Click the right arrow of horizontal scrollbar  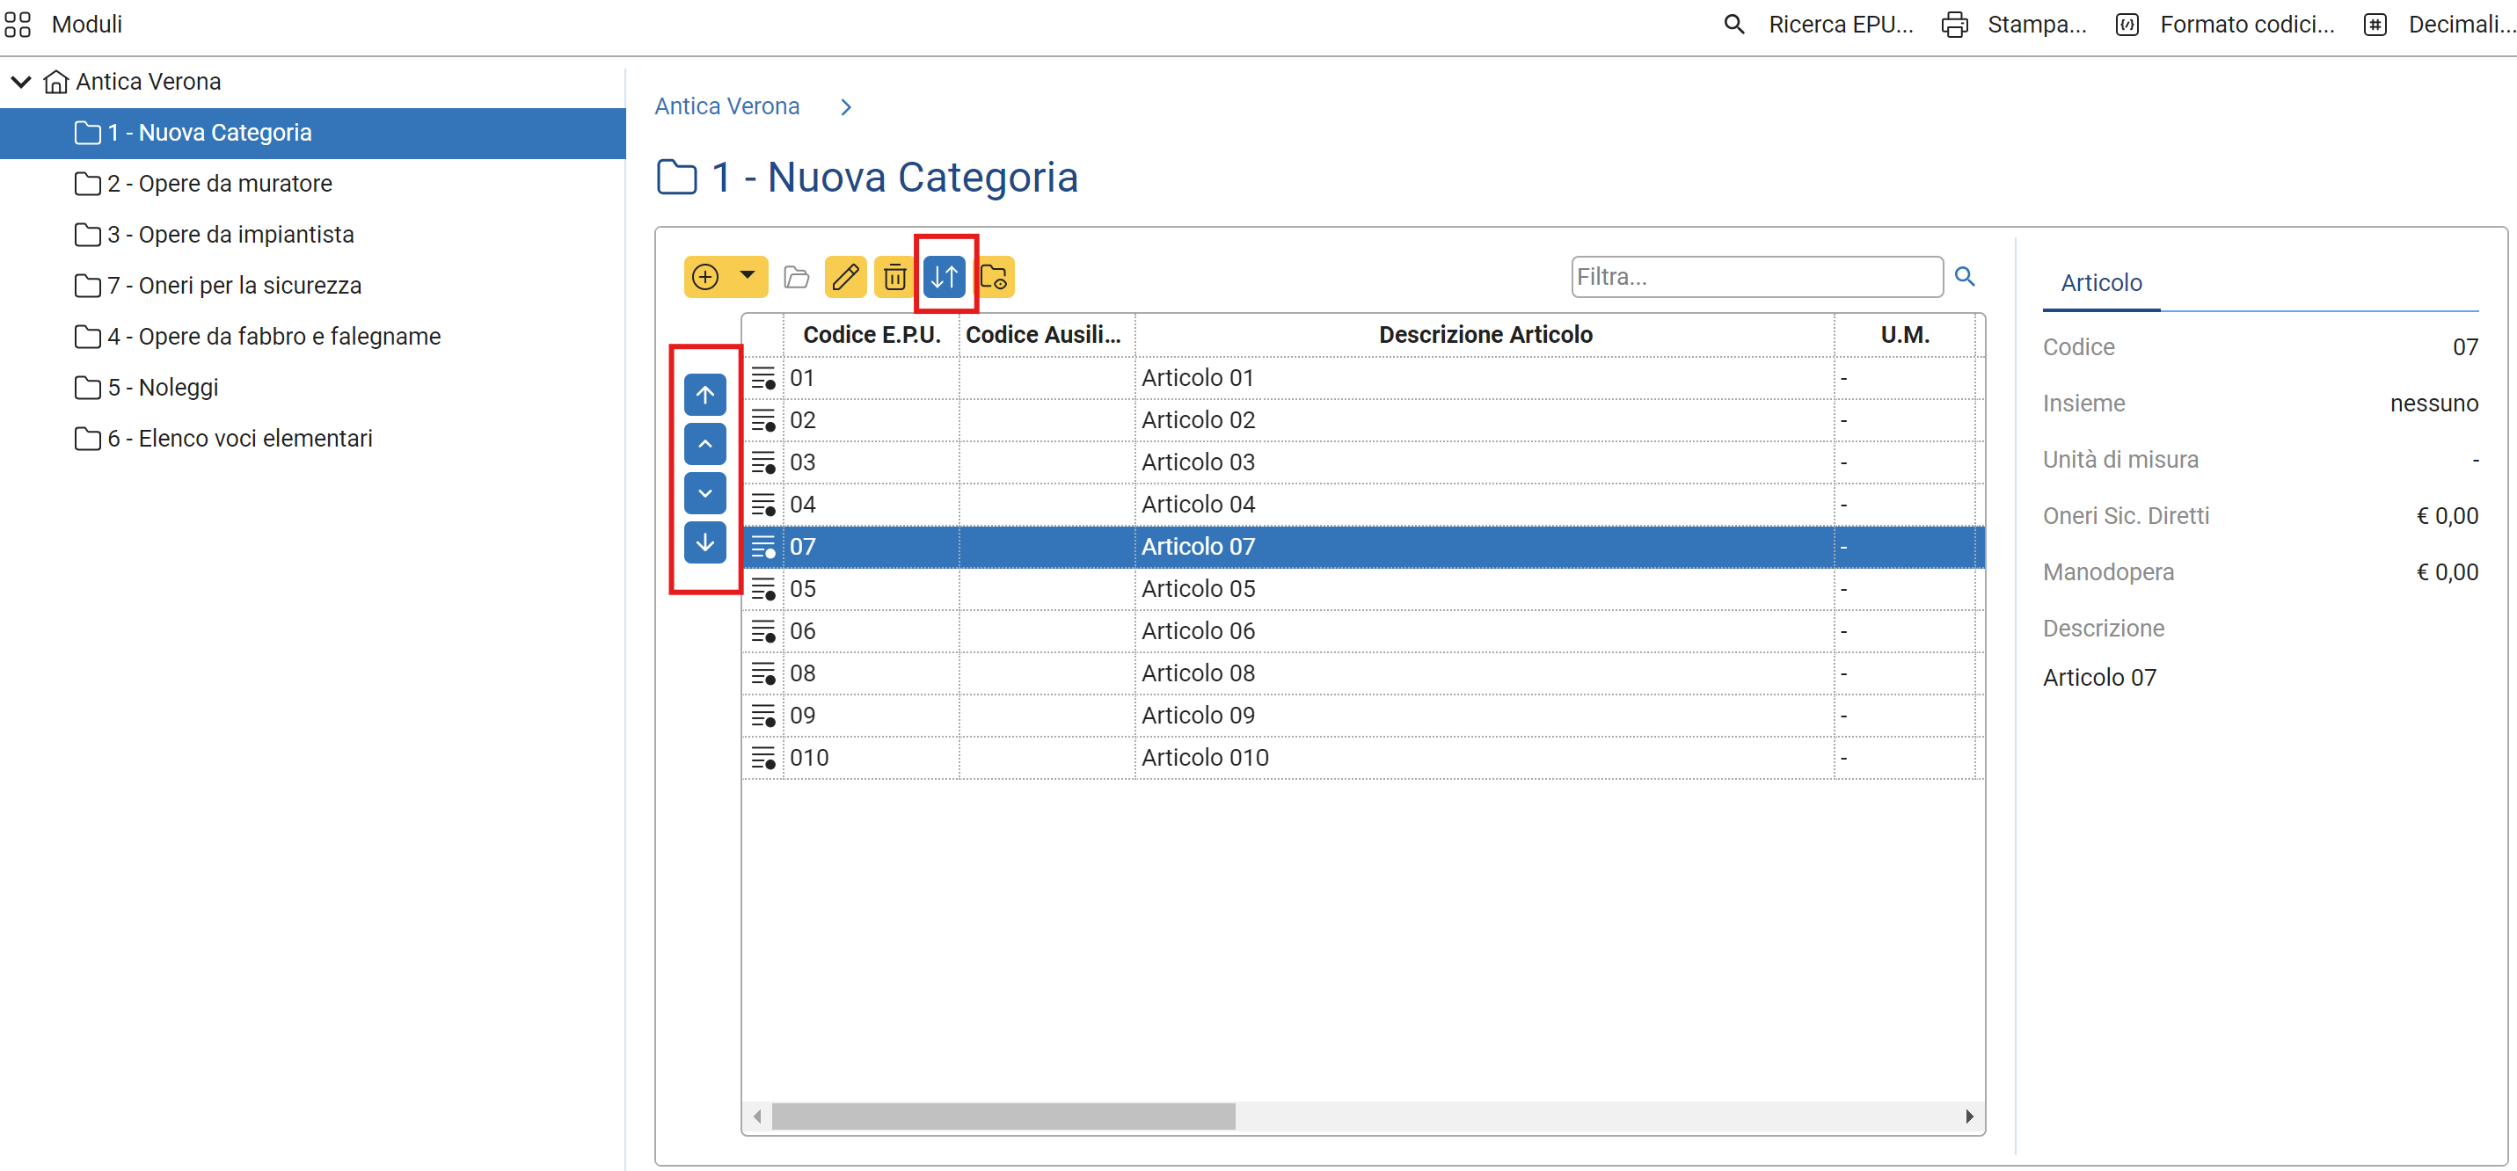point(1969,1116)
